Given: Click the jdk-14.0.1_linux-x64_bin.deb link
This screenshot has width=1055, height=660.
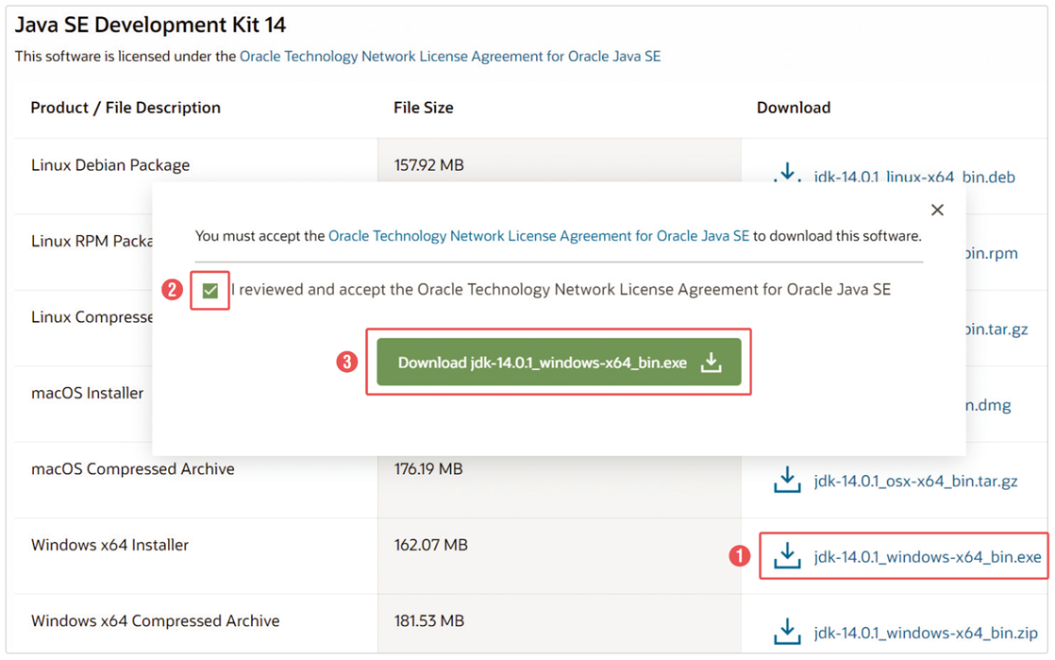Looking at the screenshot, I should tap(914, 178).
